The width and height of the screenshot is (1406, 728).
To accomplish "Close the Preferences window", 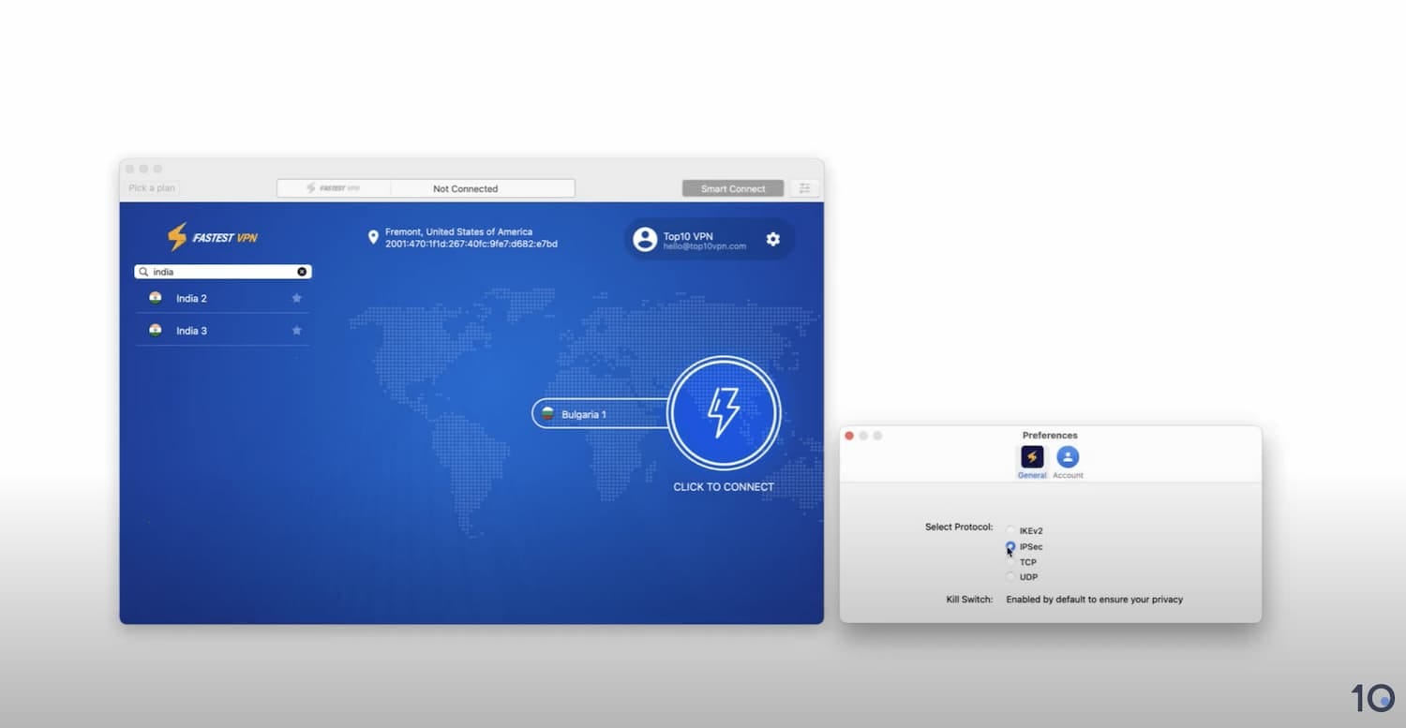I will coord(849,436).
